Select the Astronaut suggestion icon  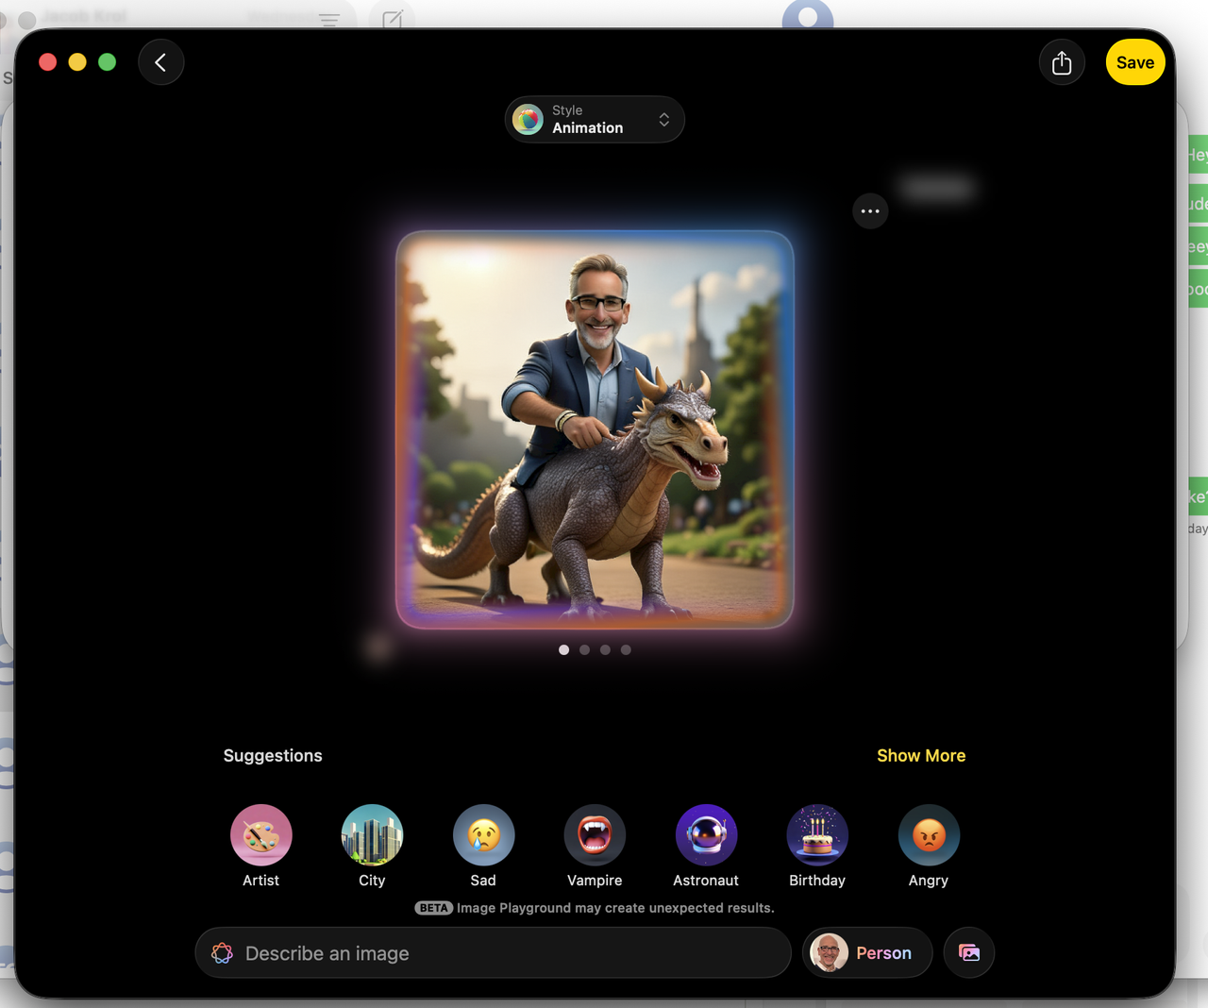[x=706, y=834]
